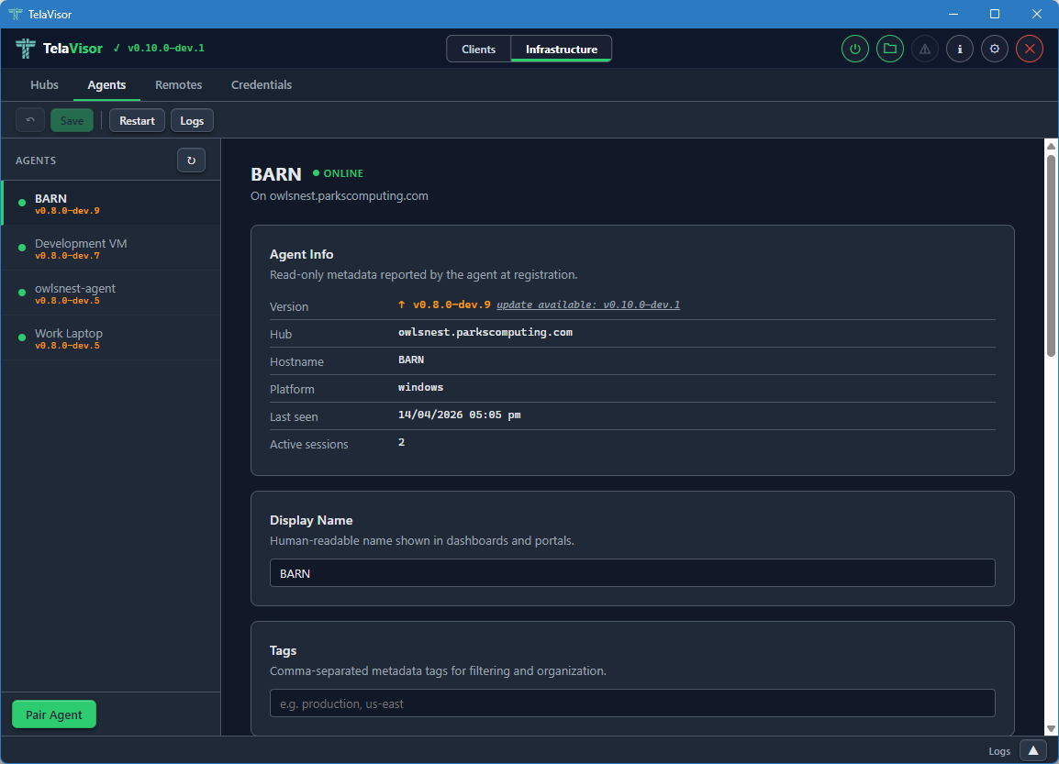Follow the update available link

[x=587, y=304]
